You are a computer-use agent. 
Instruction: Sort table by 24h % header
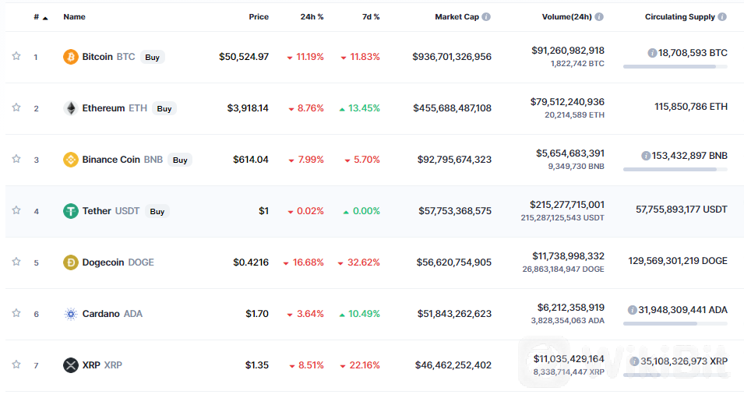click(312, 16)
